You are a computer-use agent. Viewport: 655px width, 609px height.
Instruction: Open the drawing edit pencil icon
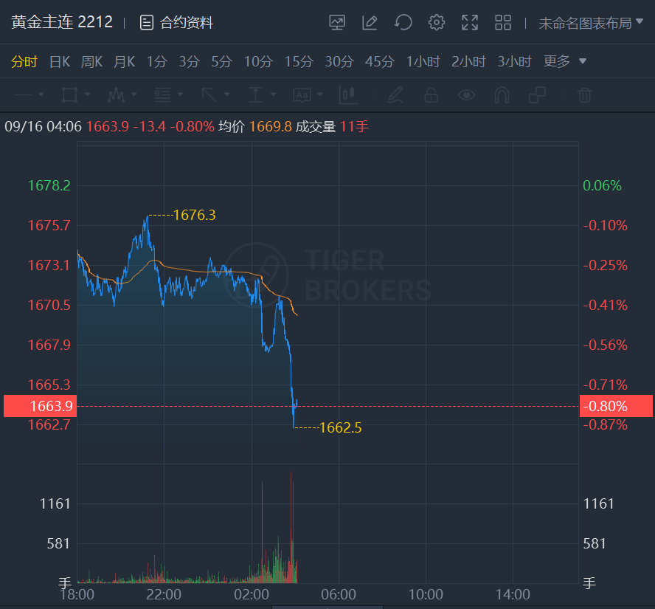tap(370, 22)
